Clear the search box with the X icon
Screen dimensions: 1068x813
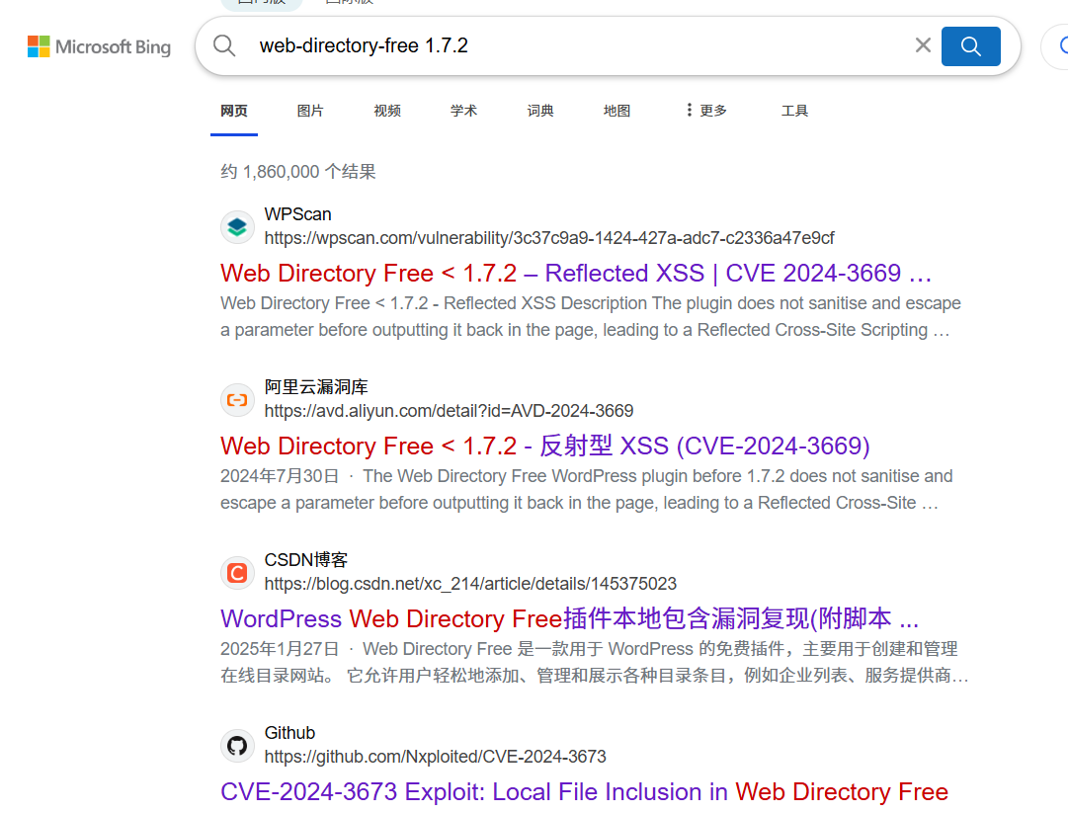922,44
